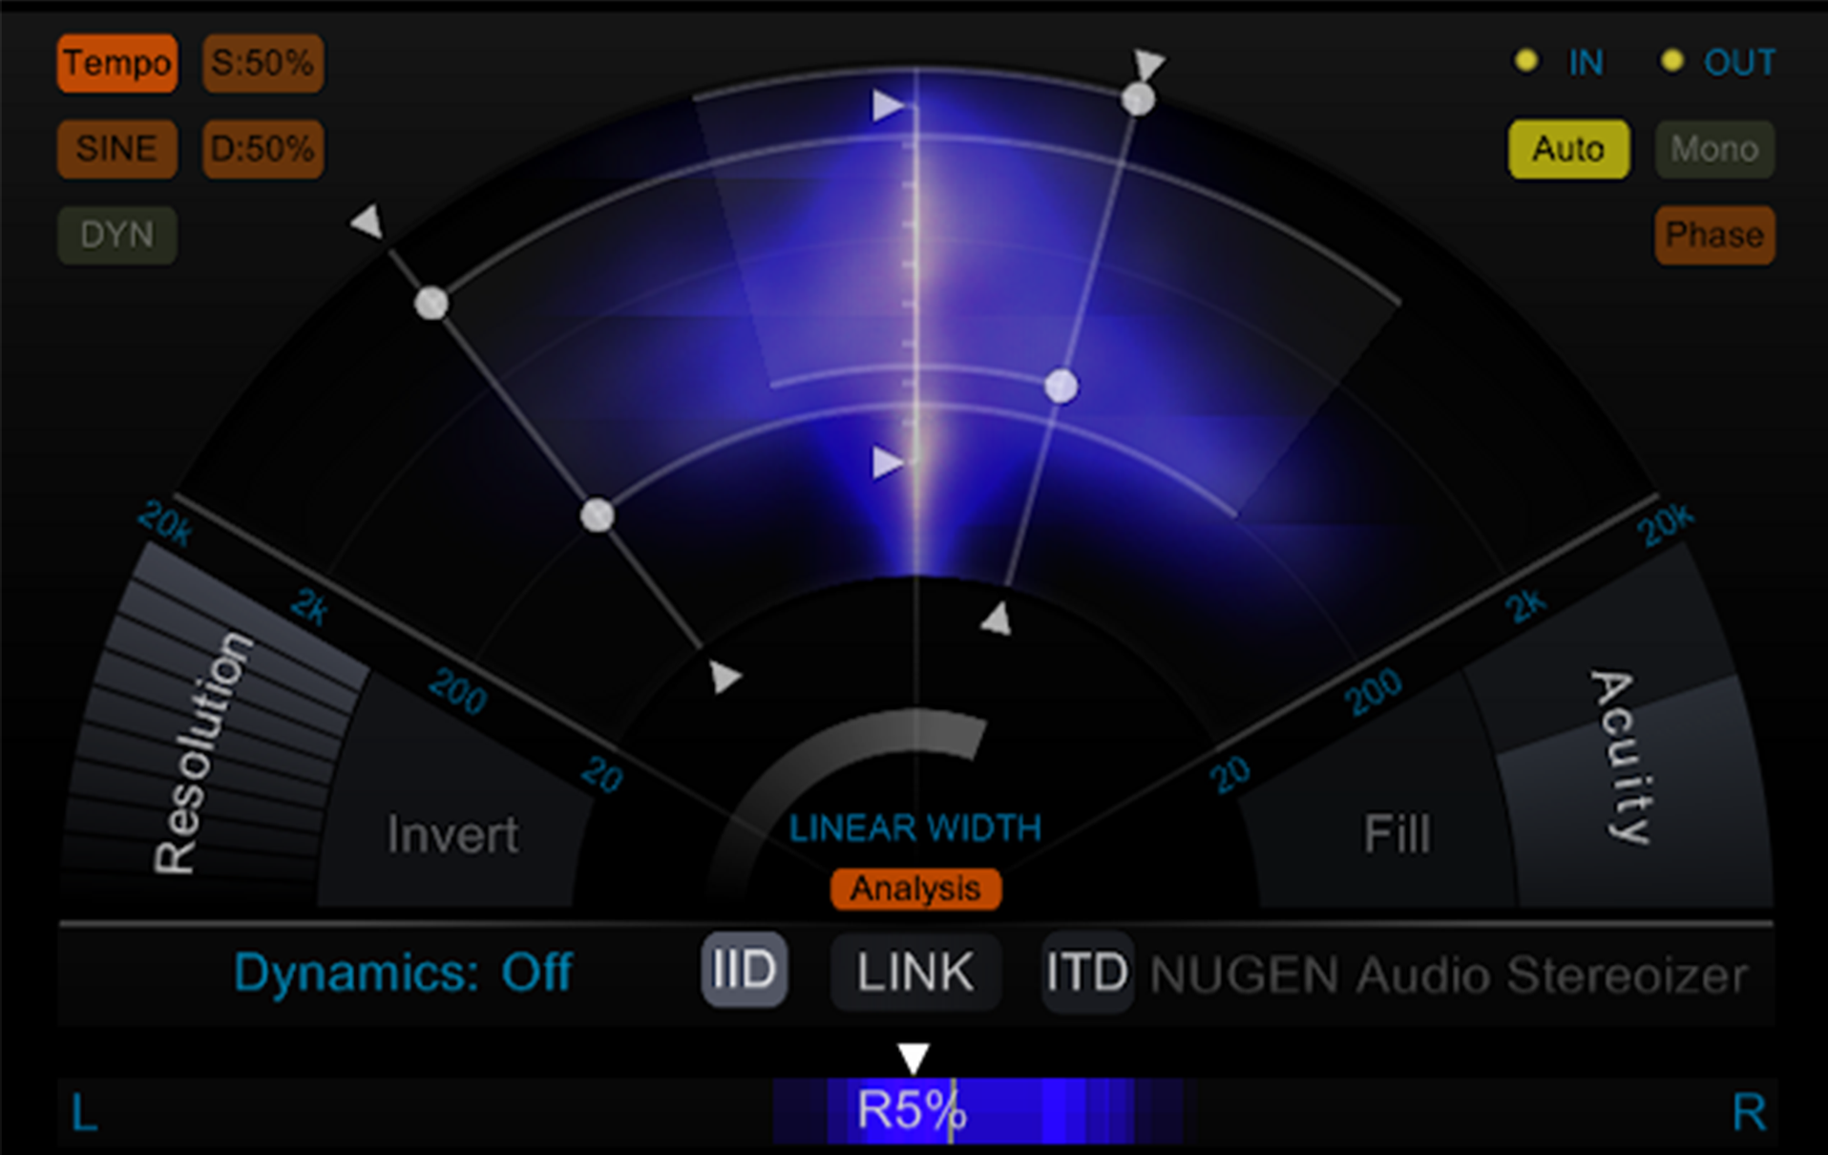The image size is (1828, 1155).
Task: Click the right 200 frequency label
Action: click(x=1374, y=691)
